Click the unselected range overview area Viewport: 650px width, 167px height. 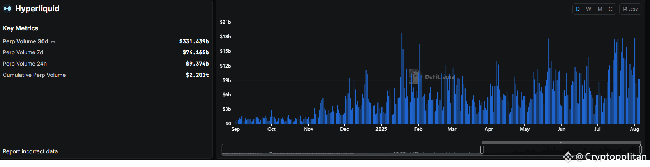pos(352,149)
